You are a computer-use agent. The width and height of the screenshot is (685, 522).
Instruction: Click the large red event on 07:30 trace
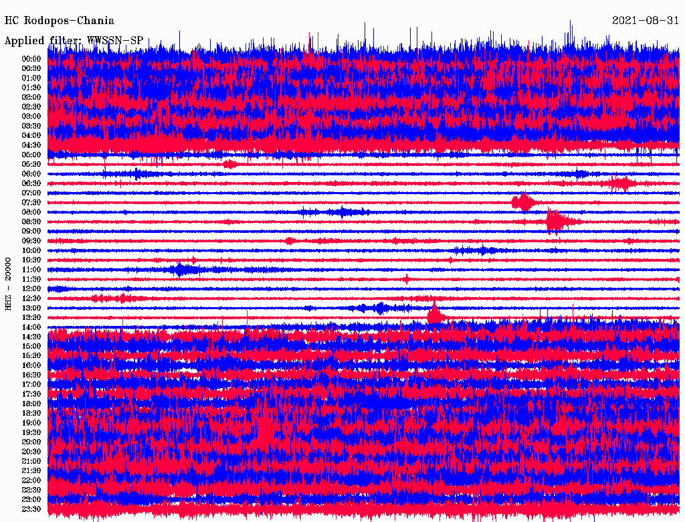(x=523, y=202)
